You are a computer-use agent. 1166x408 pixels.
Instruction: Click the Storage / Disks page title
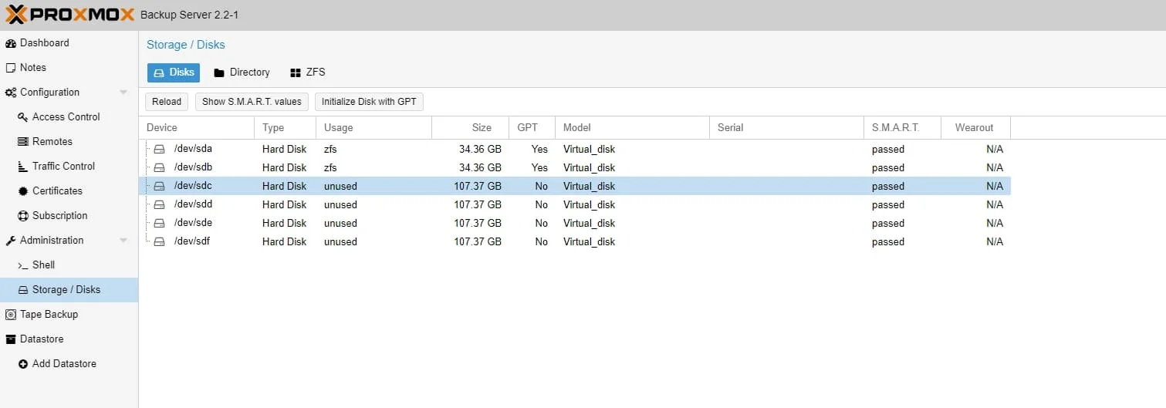186,45
